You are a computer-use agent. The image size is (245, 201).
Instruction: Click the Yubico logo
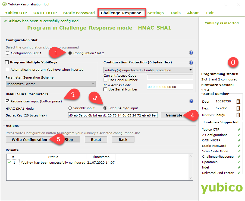click(222, 187)
